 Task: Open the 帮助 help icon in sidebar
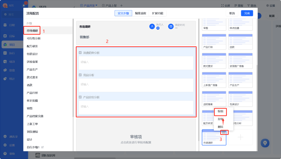tap(5, 154)
